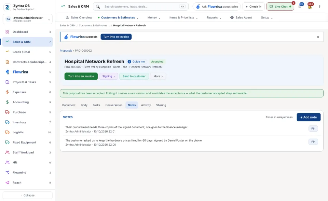328x201 pixels.
Task: Open the Setup dropdown menu
Action: pyautogui.click(x=267, y=17)
